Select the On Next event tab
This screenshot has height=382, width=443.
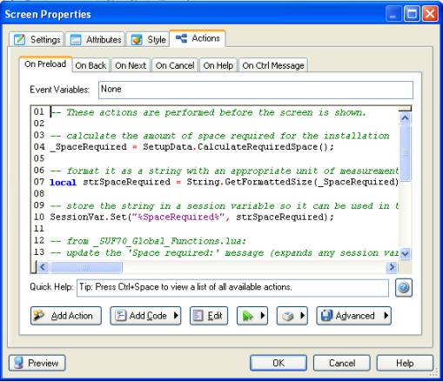(x=131, y=65)
